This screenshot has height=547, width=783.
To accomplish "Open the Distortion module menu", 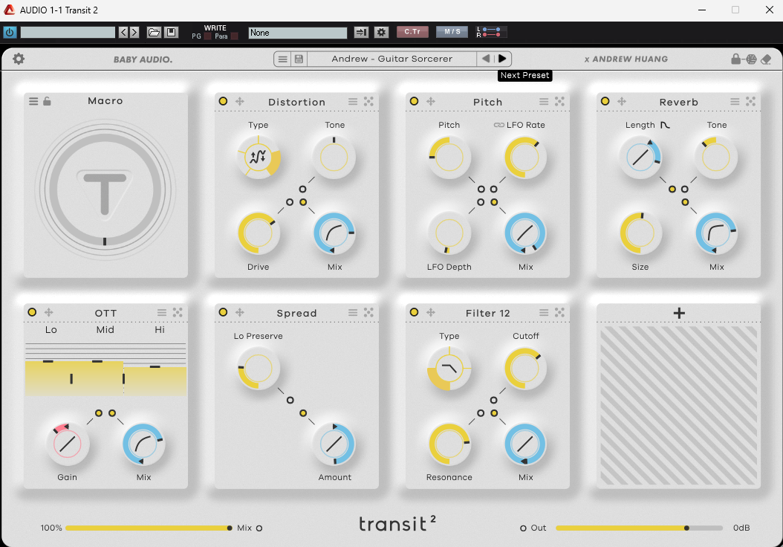I will coord(353,101).
